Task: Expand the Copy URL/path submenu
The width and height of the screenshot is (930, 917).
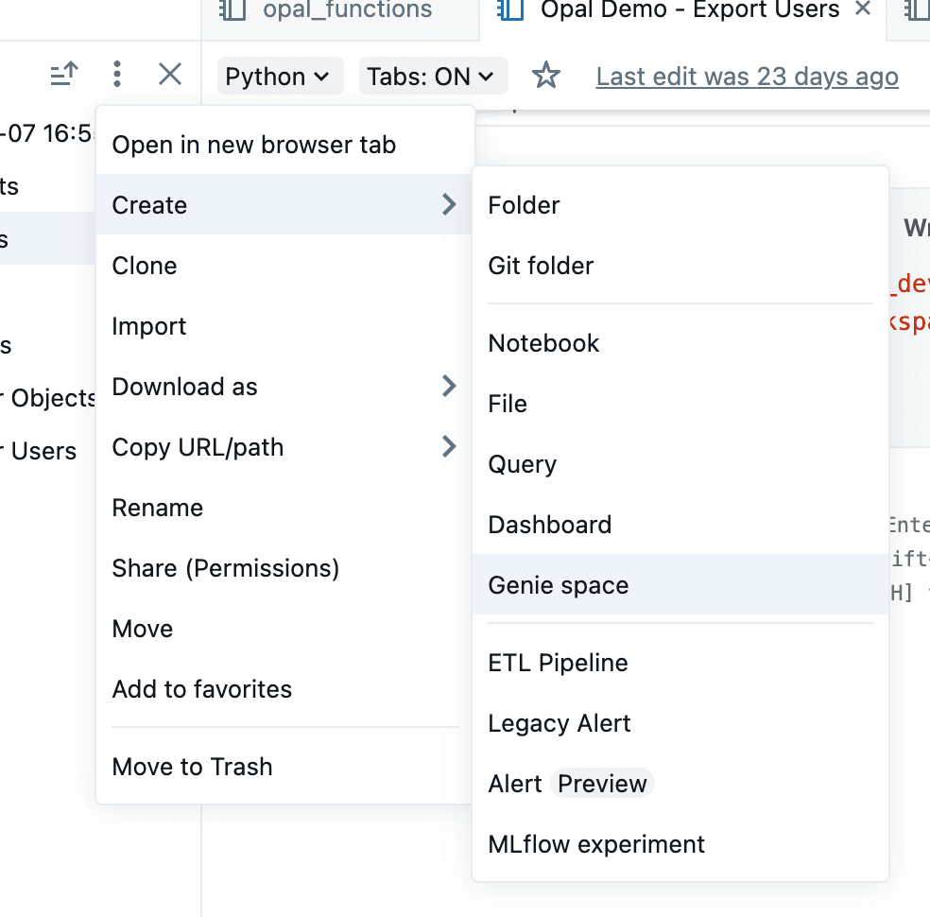Action: tap(284, 447)
